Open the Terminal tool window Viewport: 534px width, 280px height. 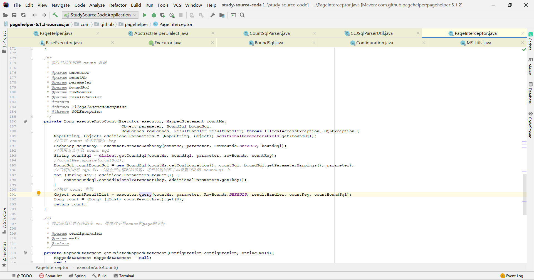[124, 276]
